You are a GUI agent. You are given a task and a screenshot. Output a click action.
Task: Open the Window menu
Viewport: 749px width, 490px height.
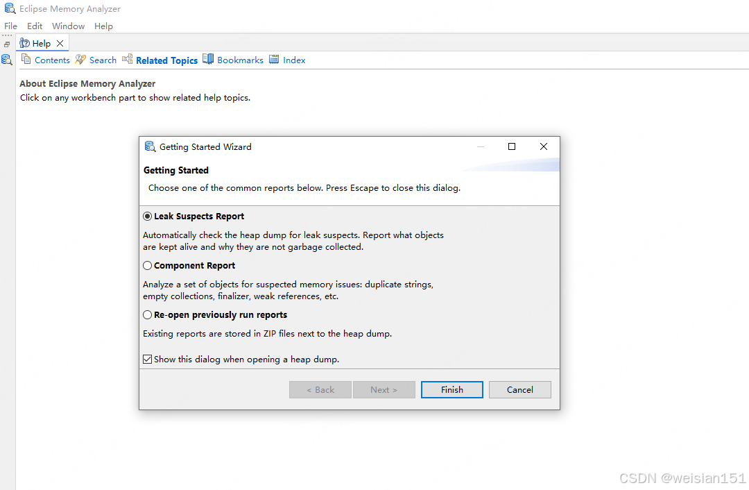pos(68,26)
